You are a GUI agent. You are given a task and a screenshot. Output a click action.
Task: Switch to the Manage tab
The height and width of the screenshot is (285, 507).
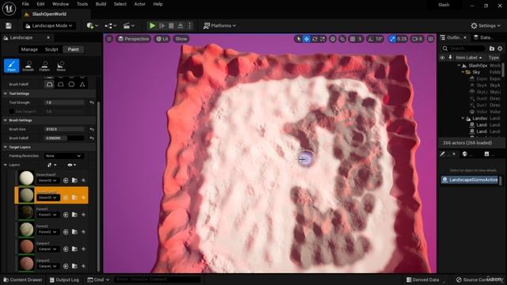pyautogui.click(x=29, y=49)
